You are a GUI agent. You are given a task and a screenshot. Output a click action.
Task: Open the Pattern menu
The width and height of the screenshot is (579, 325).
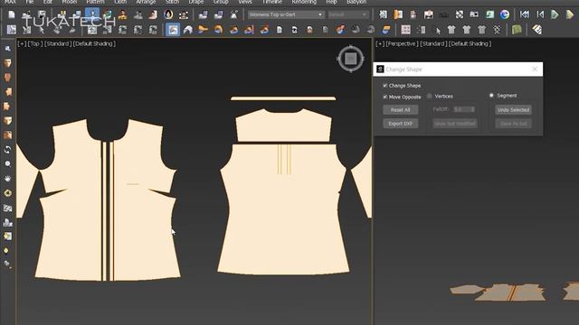point(95,2)
